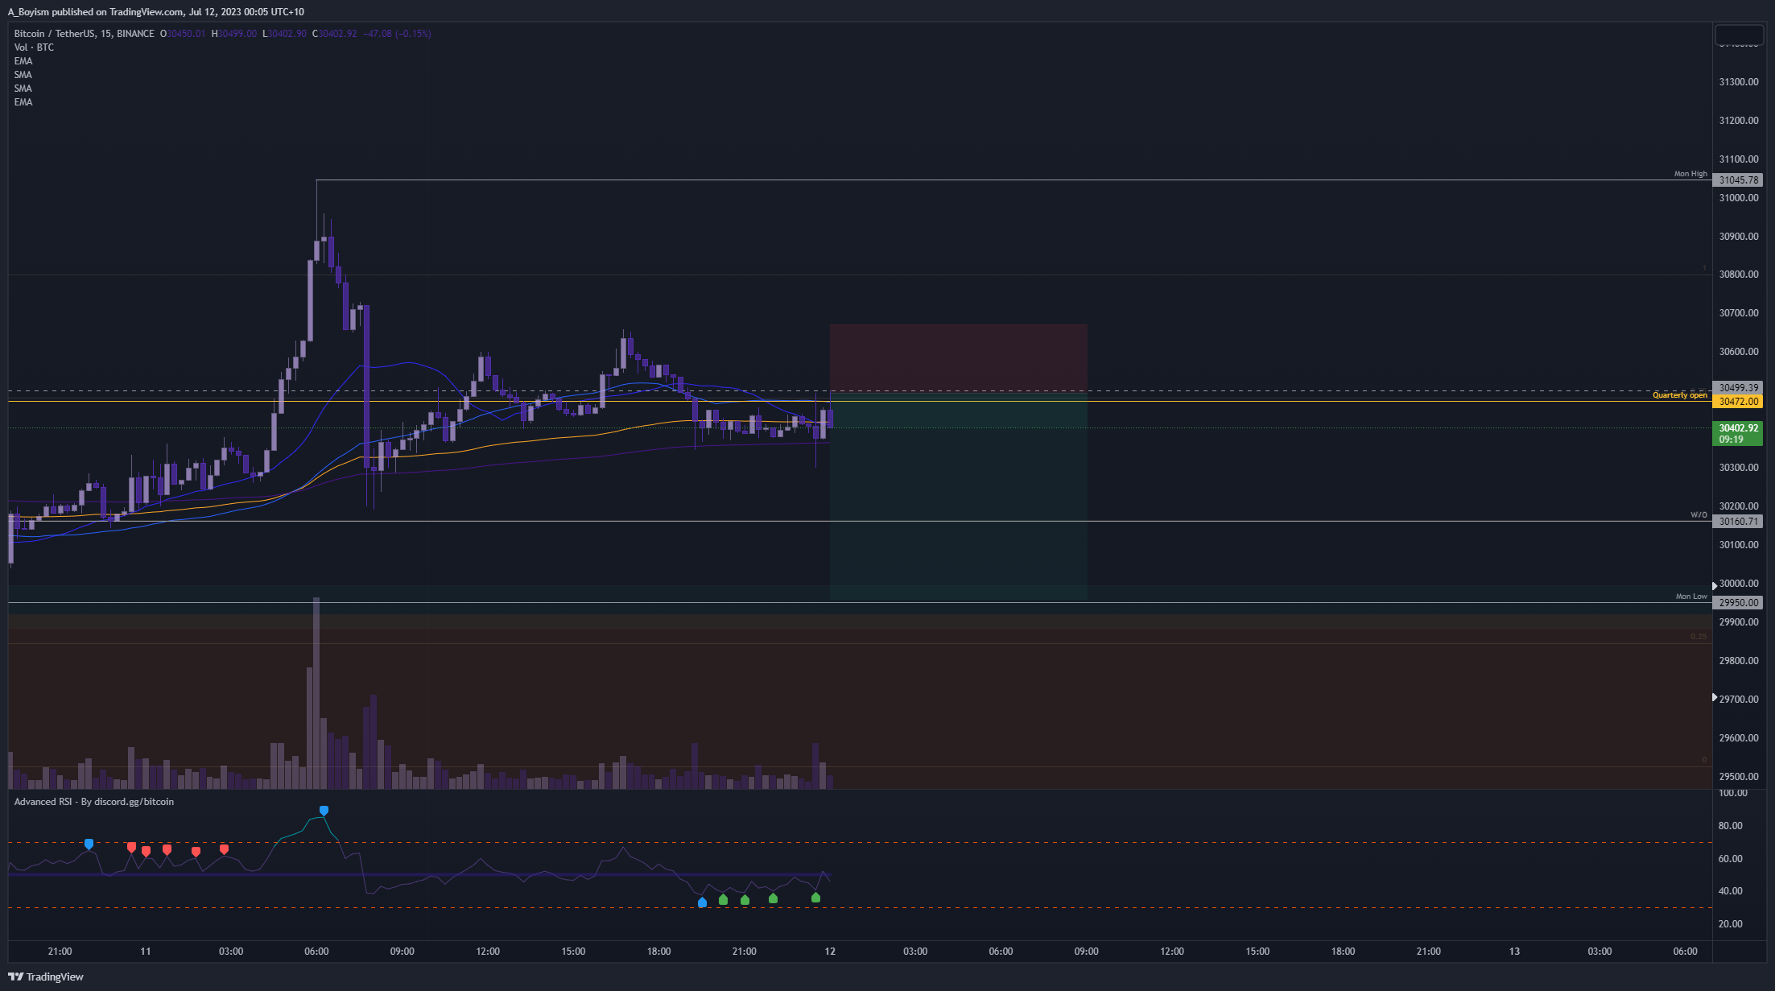Click the leftmost red RSI signal marker

(x=131, y=847)
